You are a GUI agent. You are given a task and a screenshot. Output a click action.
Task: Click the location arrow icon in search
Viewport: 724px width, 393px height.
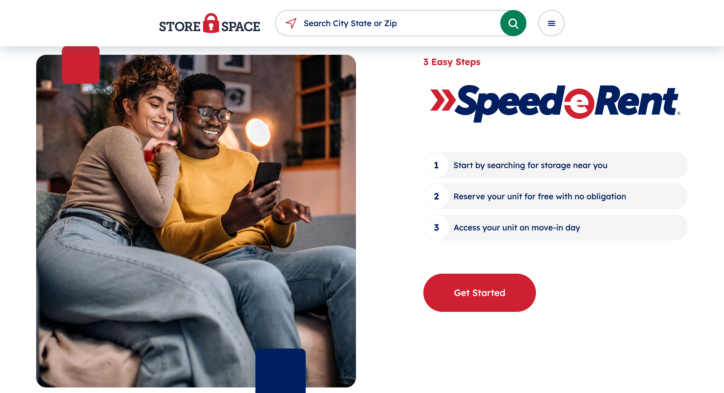coord(291,23)
